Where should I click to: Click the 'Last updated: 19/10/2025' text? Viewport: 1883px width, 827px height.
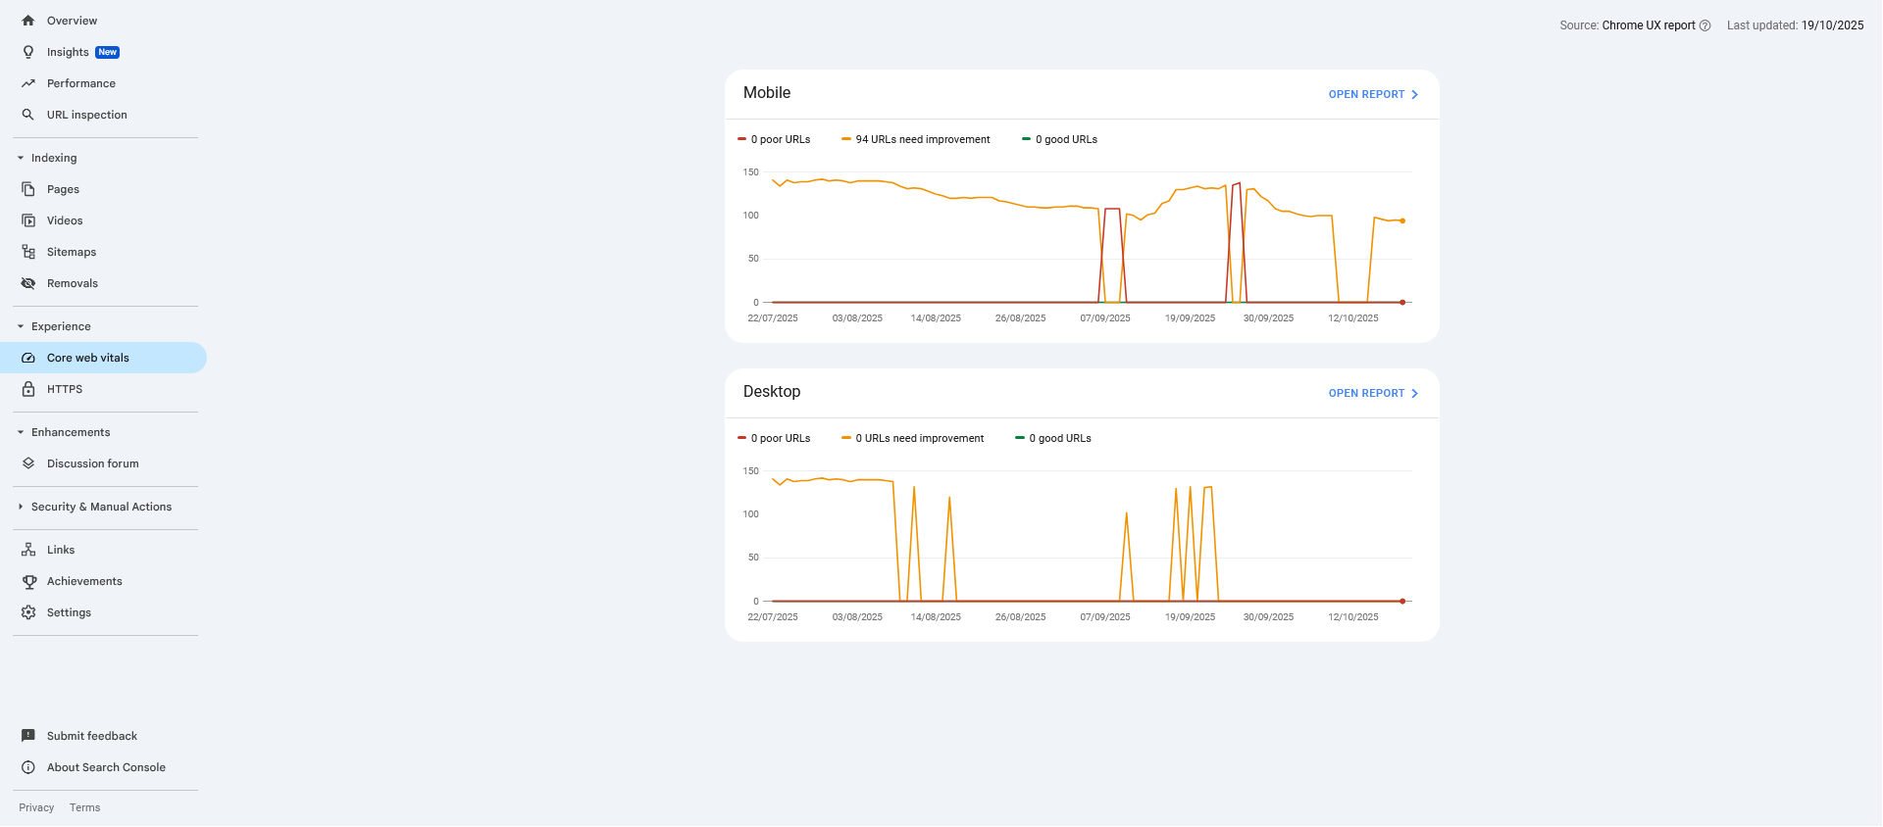coord(1796,25)
